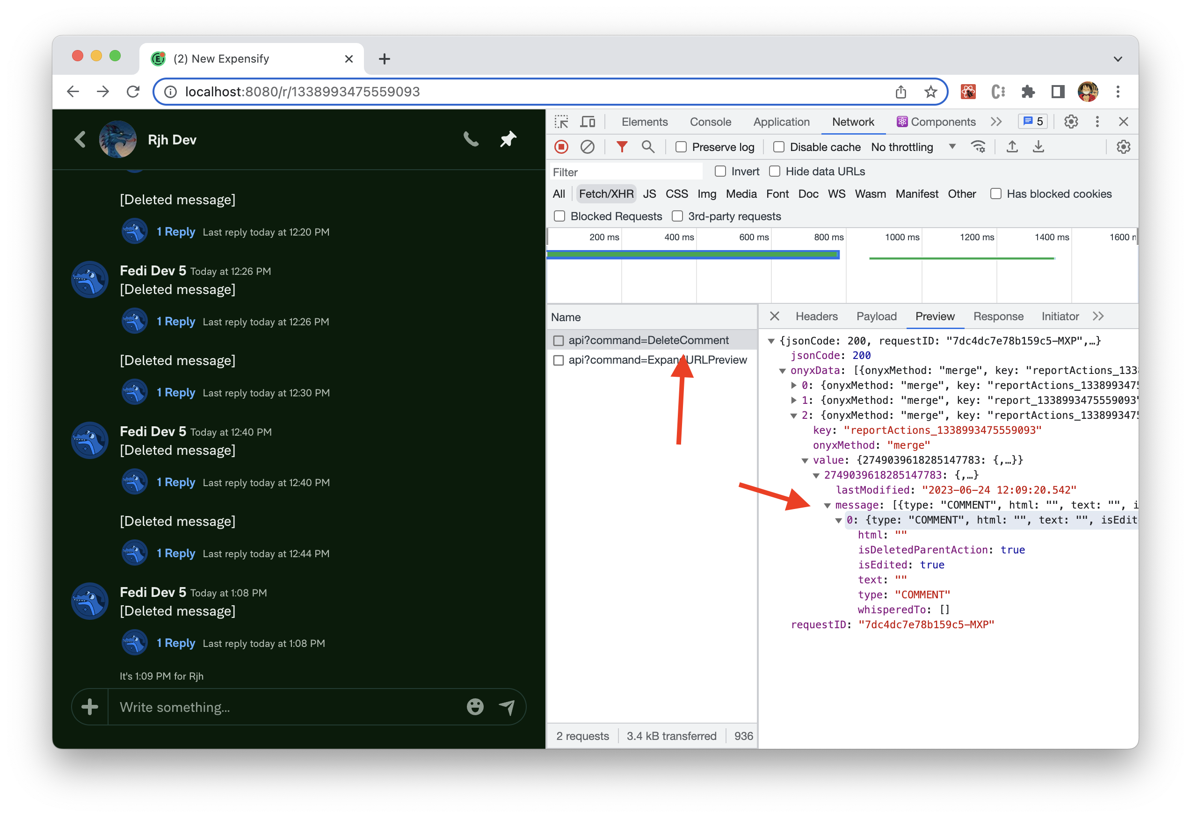Check the Hide data URLs option
The width and height of the screenshot is (1191, 818).
[x=775, y=171]
